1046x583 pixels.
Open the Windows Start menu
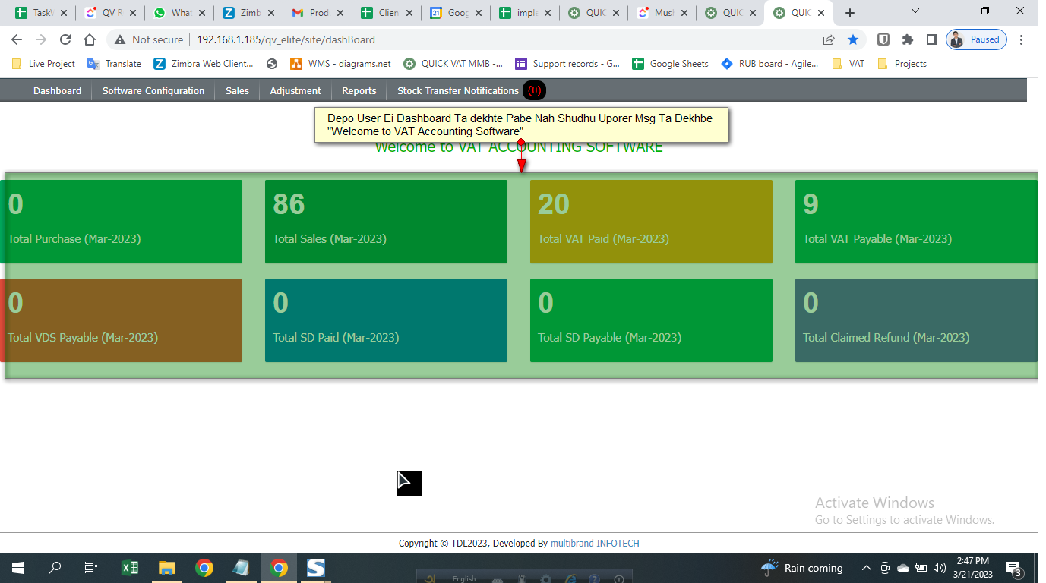pyautogui.click(x=18, y=568)
